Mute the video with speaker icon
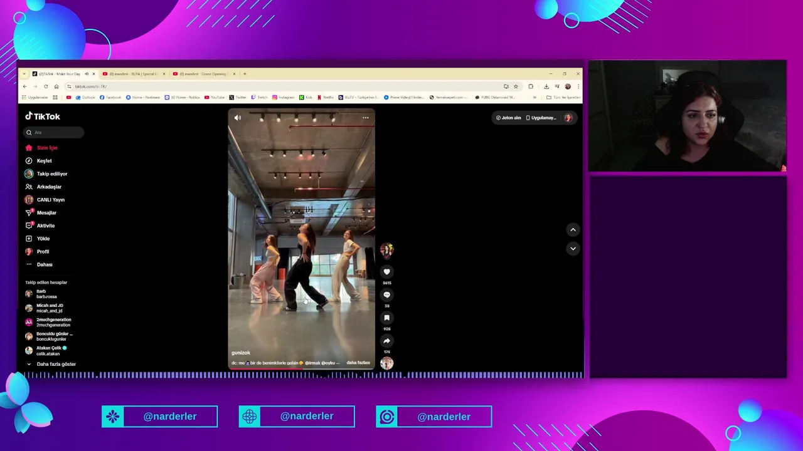The width and height of the screenshot is (803, 451). click(x=237, y=118)
